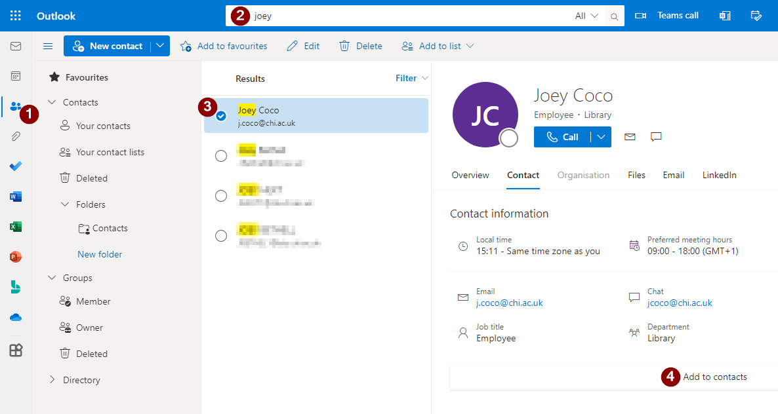Viewport: 778px width, 414px height.
Task: Click Add to contacts
Action: pyautogui.click(x=715, y=377)
